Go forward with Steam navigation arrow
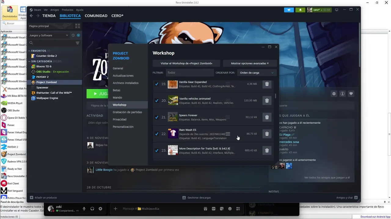 point(38,16)
